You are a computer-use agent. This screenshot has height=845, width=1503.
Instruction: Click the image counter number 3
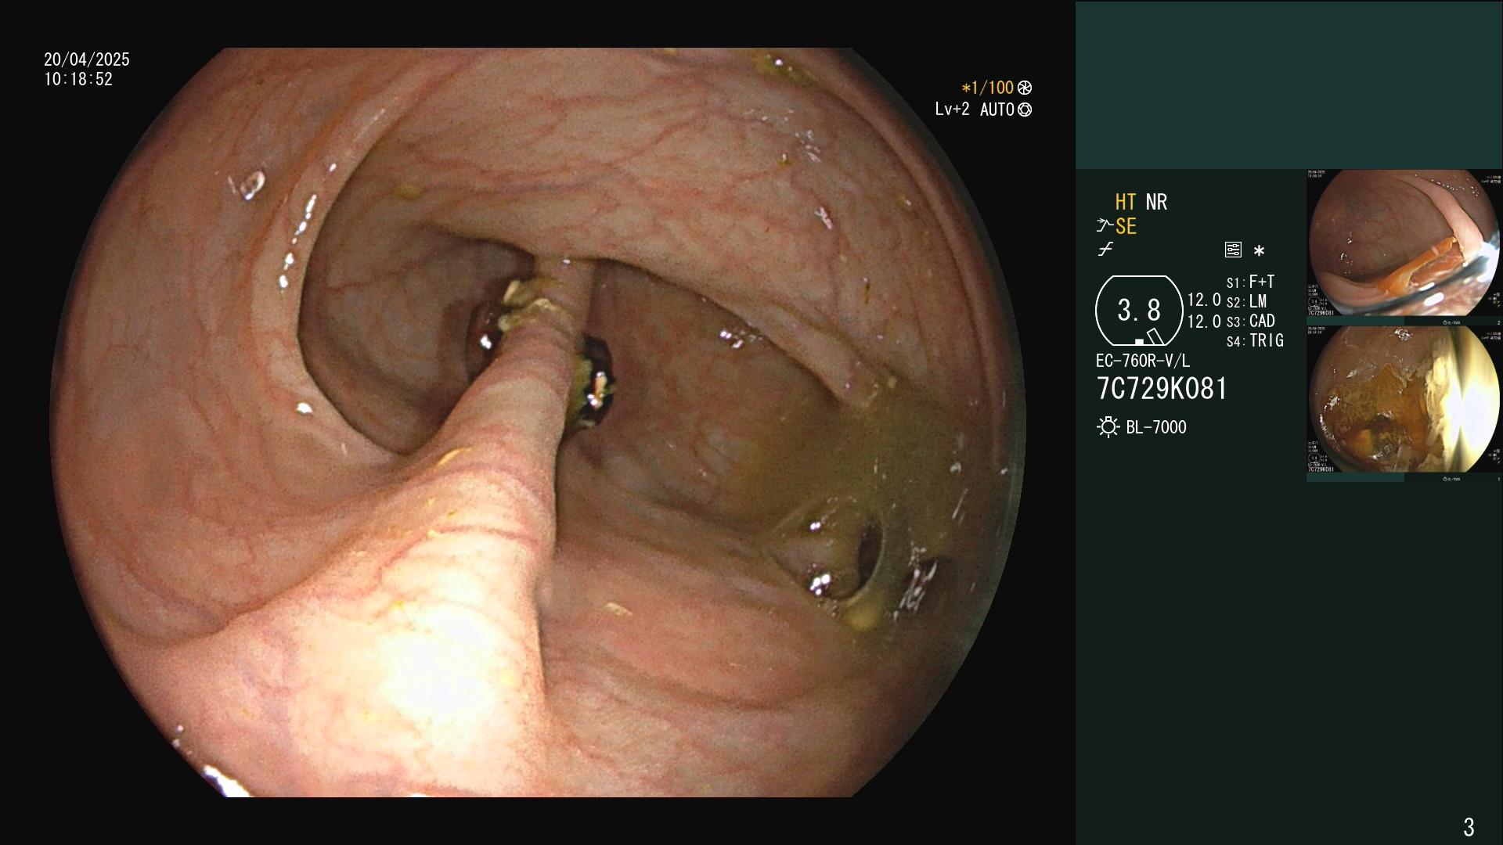point(1469,827)
